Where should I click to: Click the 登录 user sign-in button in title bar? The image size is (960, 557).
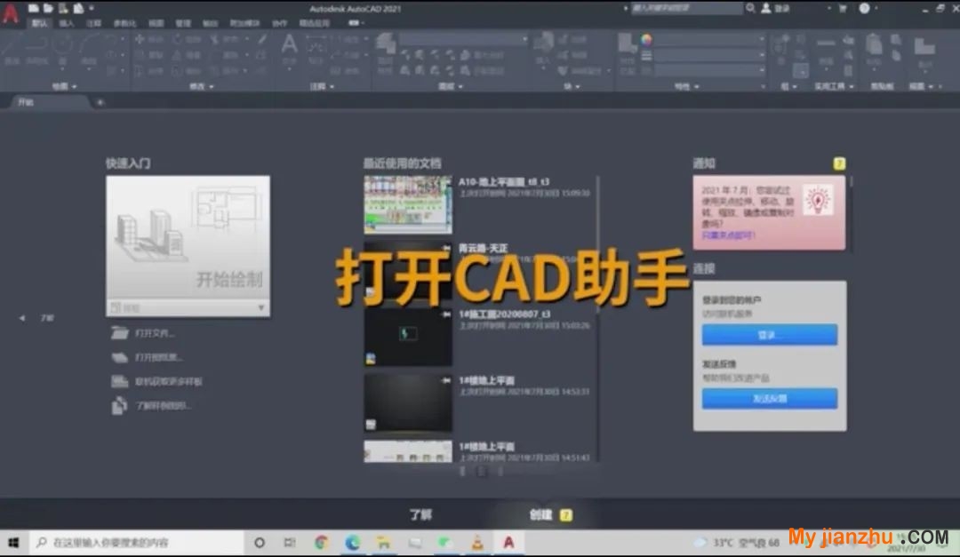pos(775,9)
